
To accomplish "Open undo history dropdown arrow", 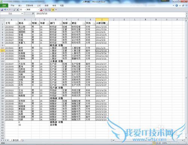I will pos(7,10).
